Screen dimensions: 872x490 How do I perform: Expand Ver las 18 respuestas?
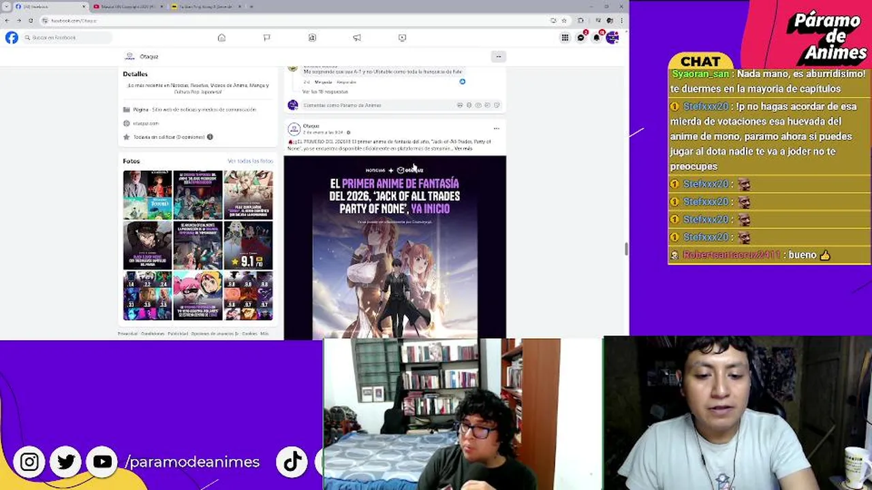click(x=325, y=91)
